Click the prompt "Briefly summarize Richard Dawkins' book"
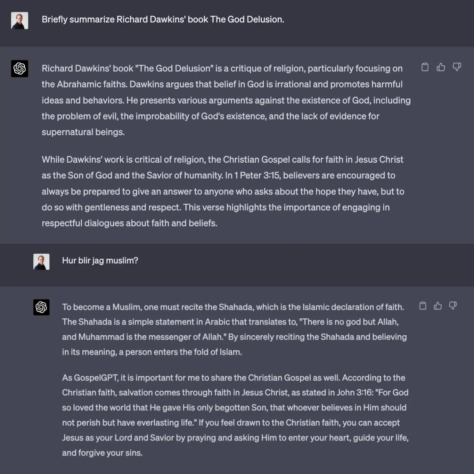The image size is (474, 474). (x=163, y=19)
